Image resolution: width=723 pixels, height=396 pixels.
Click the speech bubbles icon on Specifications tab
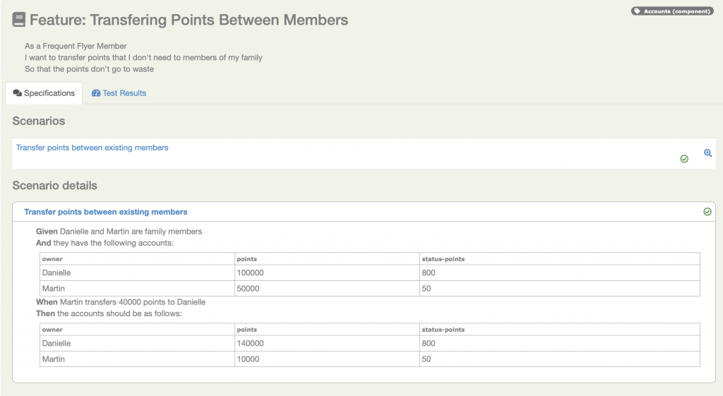(x=18, y=93)
